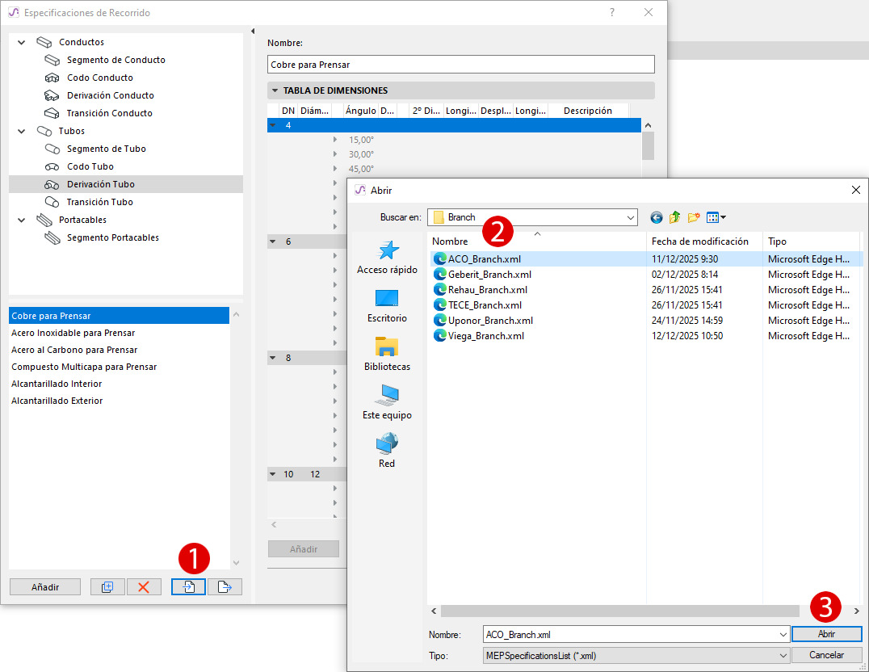
Task: Click the red X delete specification button
Action: (144, 586)
